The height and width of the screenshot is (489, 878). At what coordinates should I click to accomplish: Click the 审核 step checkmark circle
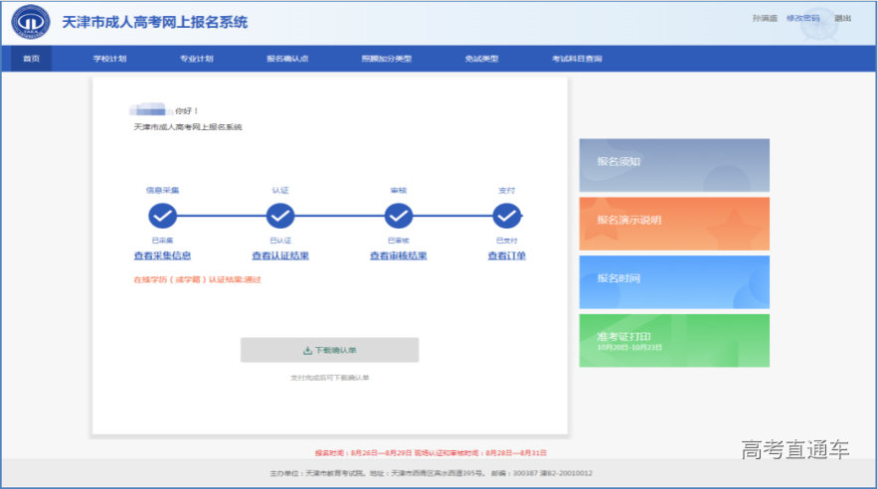[x=399, y=216]
